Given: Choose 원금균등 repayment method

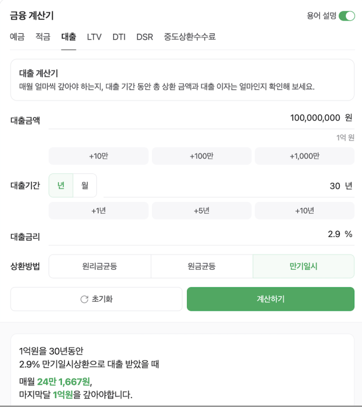Looking at the screenshot, I should pos(201,266).
